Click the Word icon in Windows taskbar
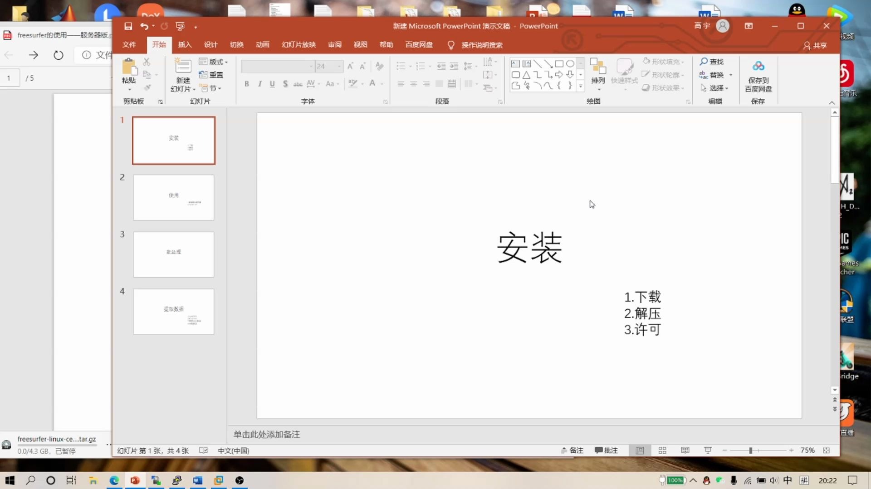 197,480
